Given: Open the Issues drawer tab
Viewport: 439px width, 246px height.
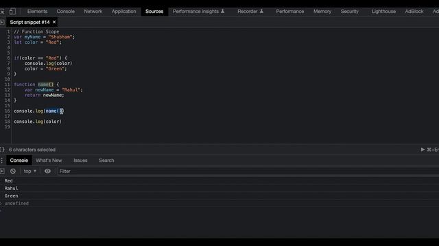Looking at the screenshot, I should click(80, 161).
